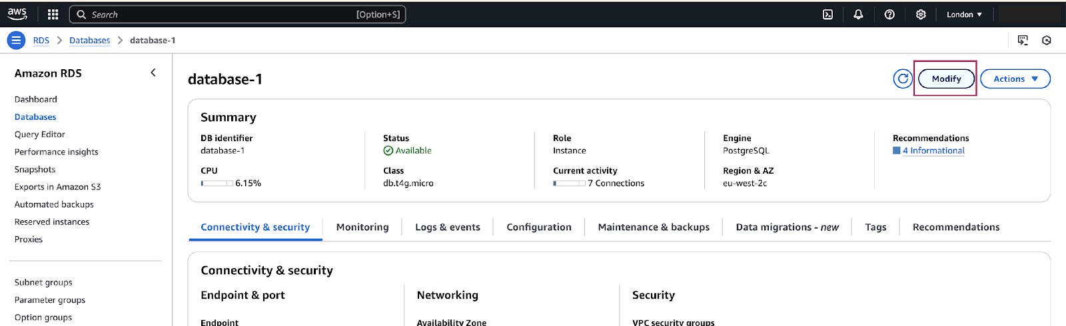Click the green Available checkmark icon
This screenshot has width=1066, height=326.
click(x=388, y=151)
